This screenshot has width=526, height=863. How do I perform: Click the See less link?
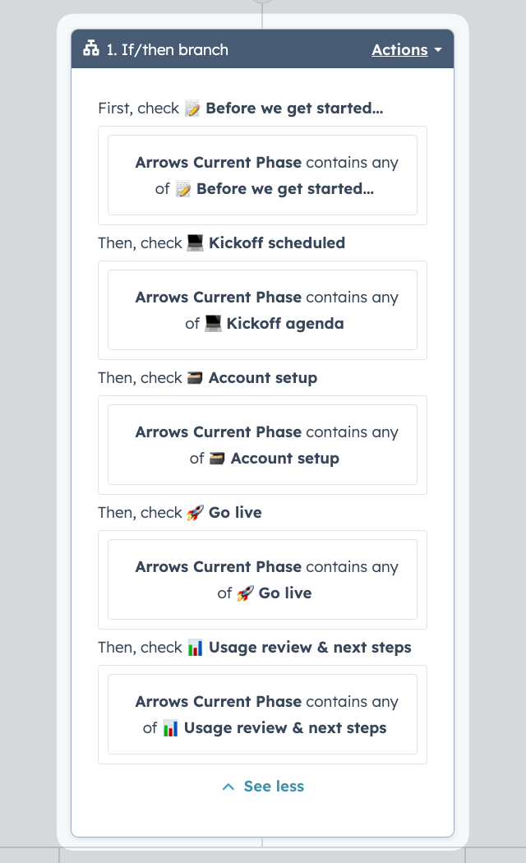click(x=273, y=787)
